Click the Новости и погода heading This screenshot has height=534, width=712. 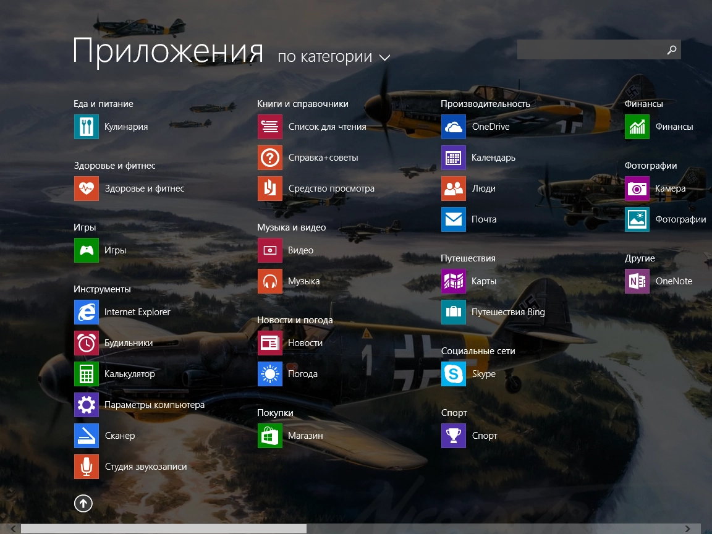295,320
